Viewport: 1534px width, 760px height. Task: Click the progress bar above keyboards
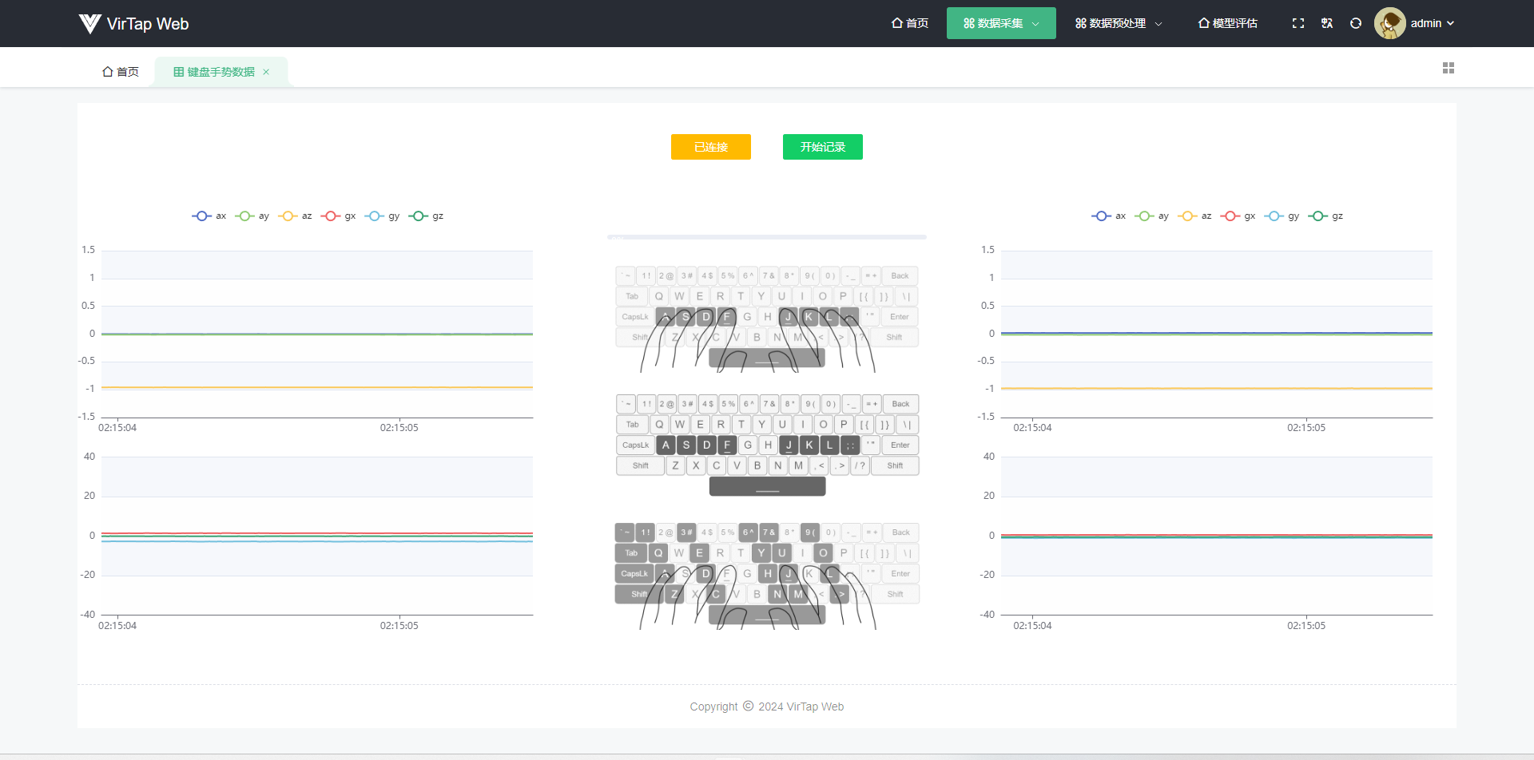coord(767,237)
